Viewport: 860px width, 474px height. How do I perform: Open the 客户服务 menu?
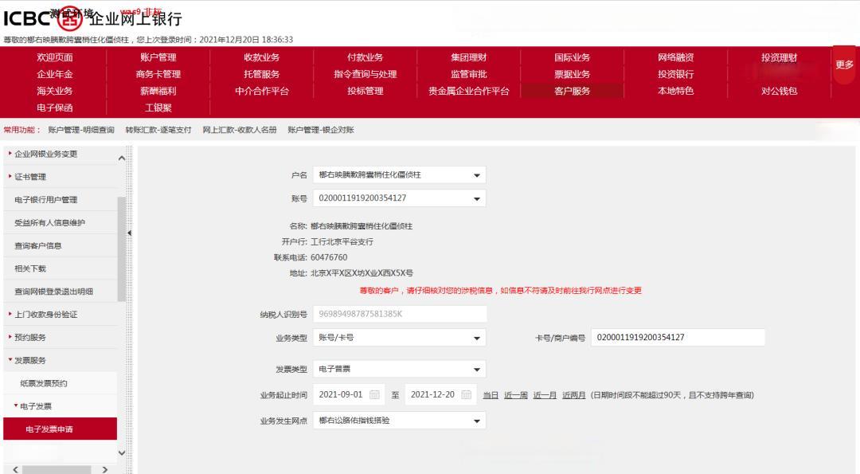coord(572,91)
